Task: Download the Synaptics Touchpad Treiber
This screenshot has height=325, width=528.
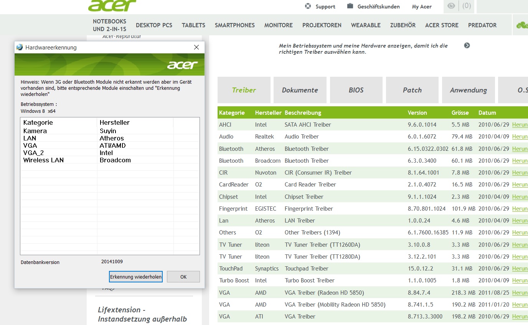Action: point(520,269)
